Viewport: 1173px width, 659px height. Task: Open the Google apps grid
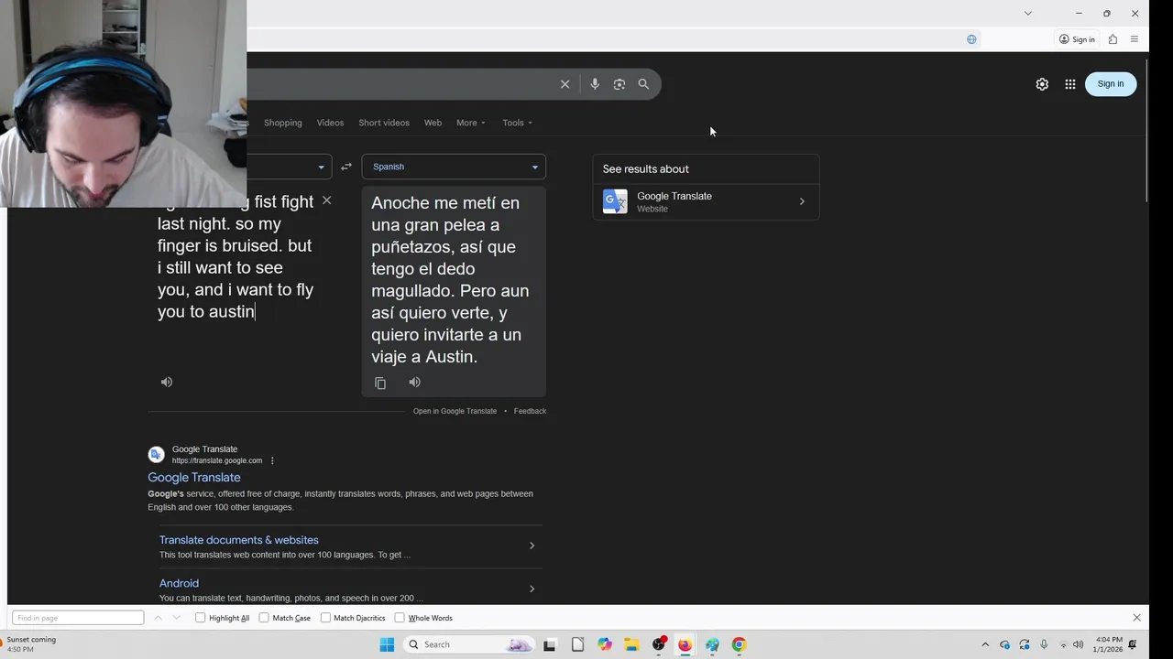click(1070, 84)
